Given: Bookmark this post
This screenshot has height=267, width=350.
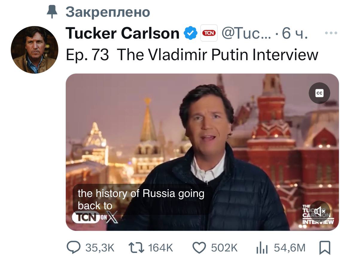Looking at the screenshot, I should [325, 248].
